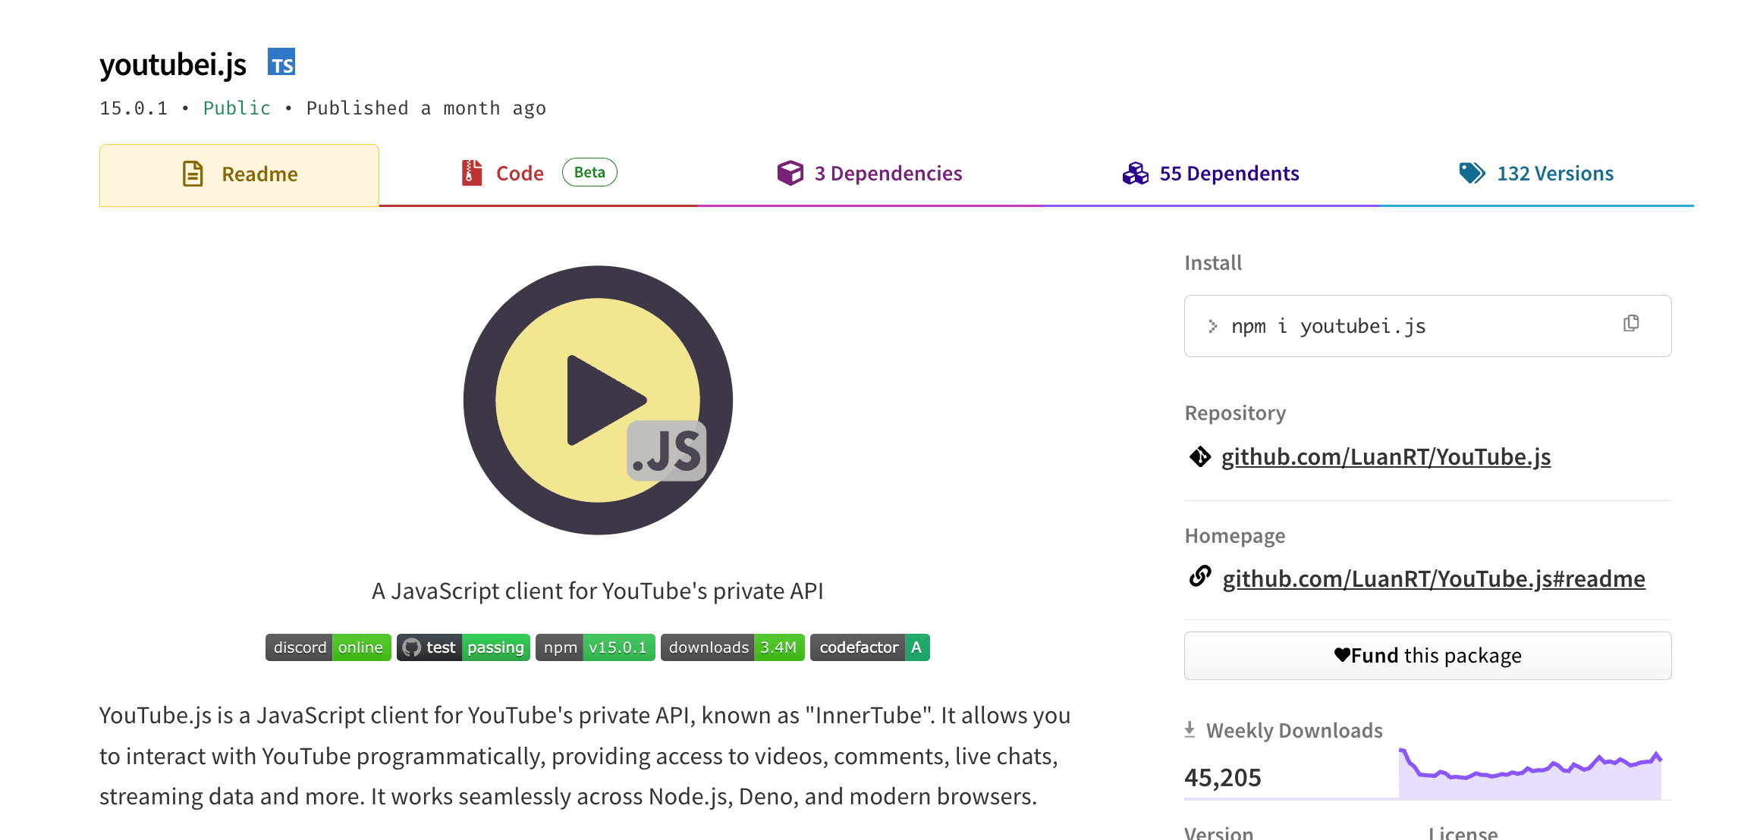Click the discord online badge
The height and width of the screenshot is (840, 1760).
tap(328, 647)
